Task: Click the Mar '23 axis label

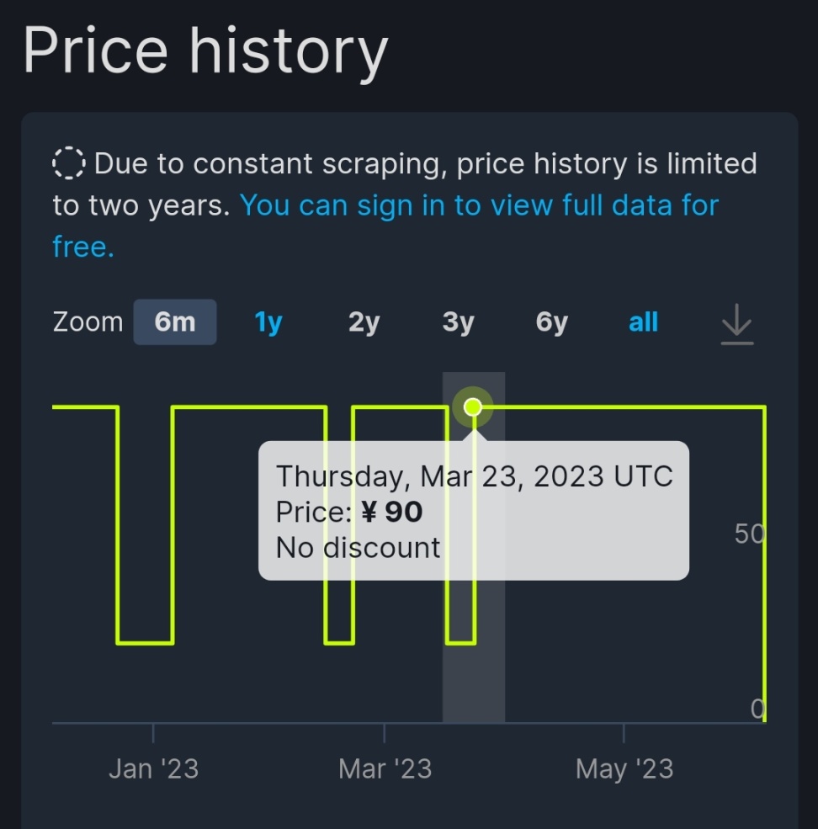Action: pyautogui.click(x=385, y=768)
